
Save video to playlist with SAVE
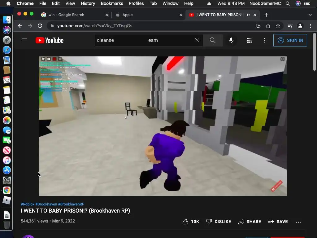pos(278,222)
